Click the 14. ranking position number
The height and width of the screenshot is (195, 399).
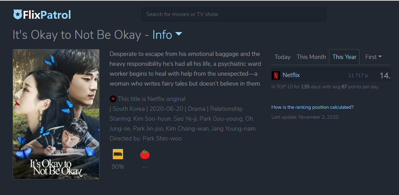click(385, 76)
